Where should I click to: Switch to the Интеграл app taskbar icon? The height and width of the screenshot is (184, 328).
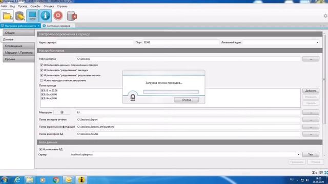click(81, 180)
